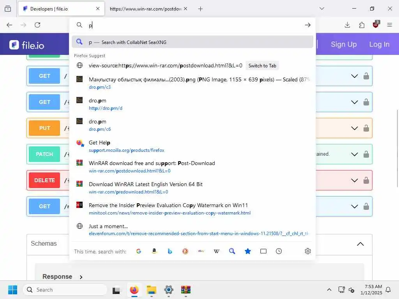
Task: Open the http://dro.pm/d suggestion
Action: tap(192, 104)
